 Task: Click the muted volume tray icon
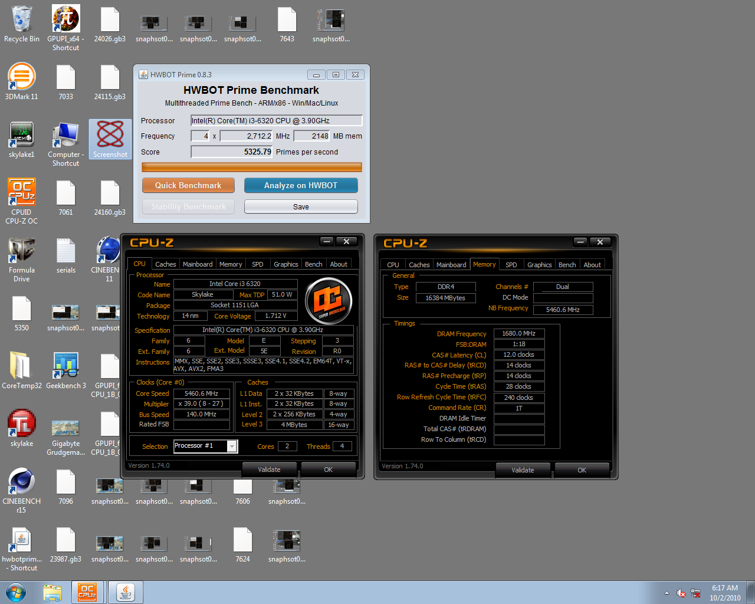coord(681,593)
